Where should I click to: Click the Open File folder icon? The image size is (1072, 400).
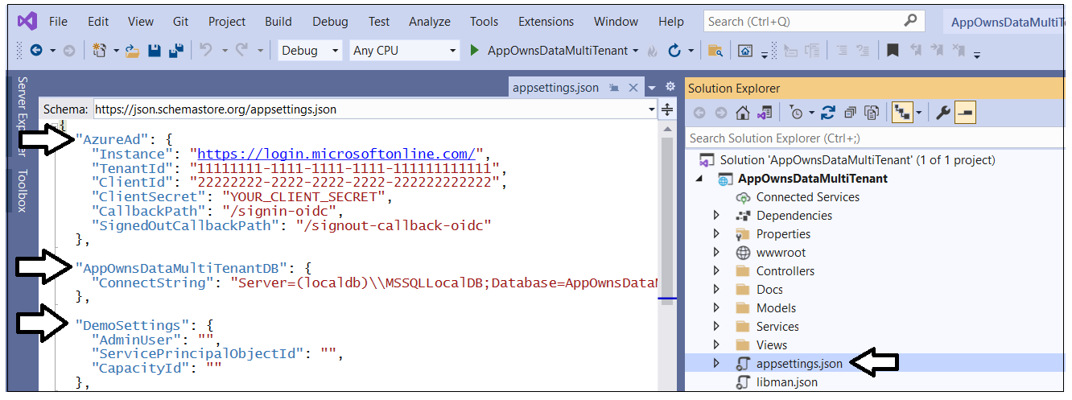pyautogui.click(x=133, y=51)
